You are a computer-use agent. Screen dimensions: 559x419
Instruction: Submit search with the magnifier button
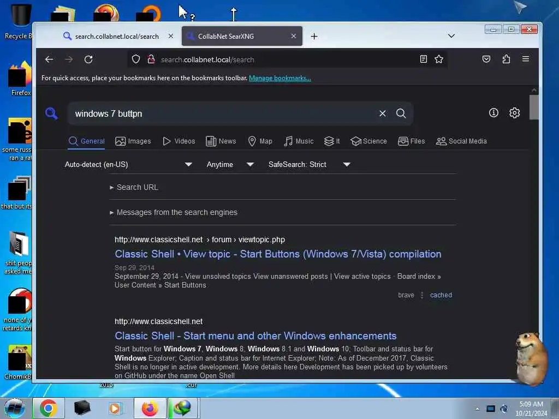[x=401, y=113]
